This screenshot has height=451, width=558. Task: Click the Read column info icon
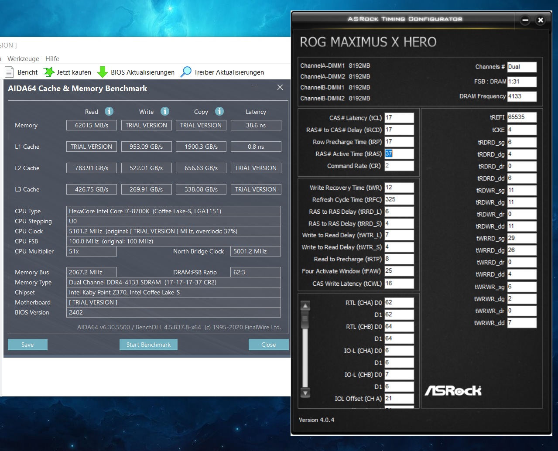(109, 111)
